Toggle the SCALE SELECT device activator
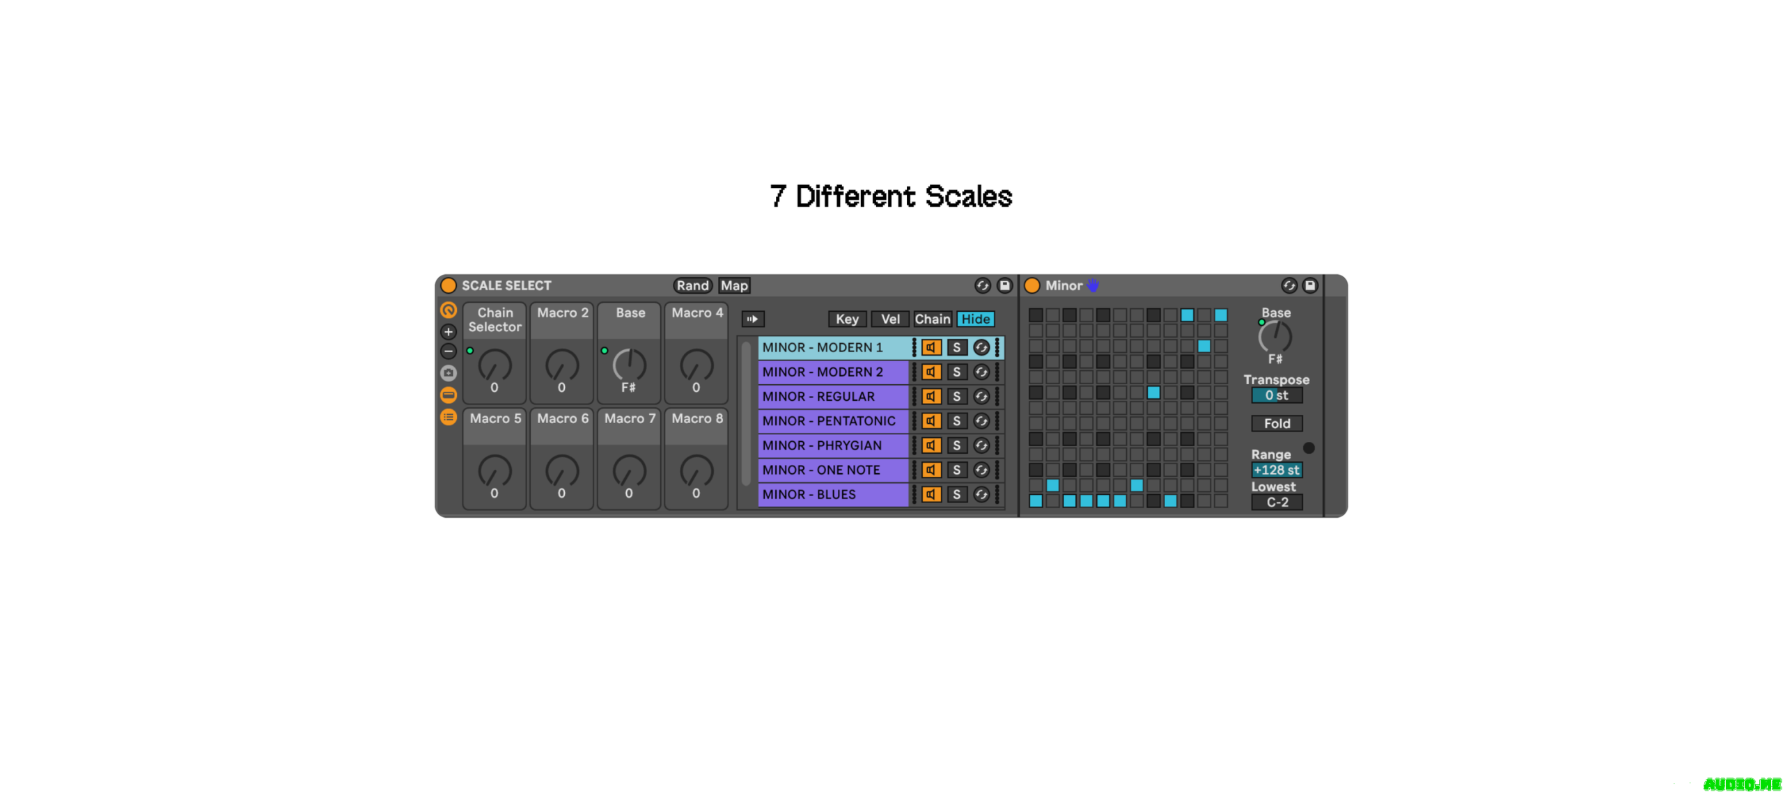This screenshot has height=792, width=1783. 449,285
